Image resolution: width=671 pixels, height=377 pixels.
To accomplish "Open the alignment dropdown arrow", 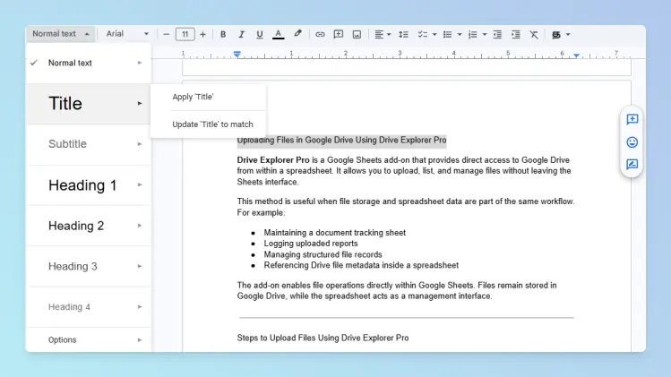I will tap(389, 35).
